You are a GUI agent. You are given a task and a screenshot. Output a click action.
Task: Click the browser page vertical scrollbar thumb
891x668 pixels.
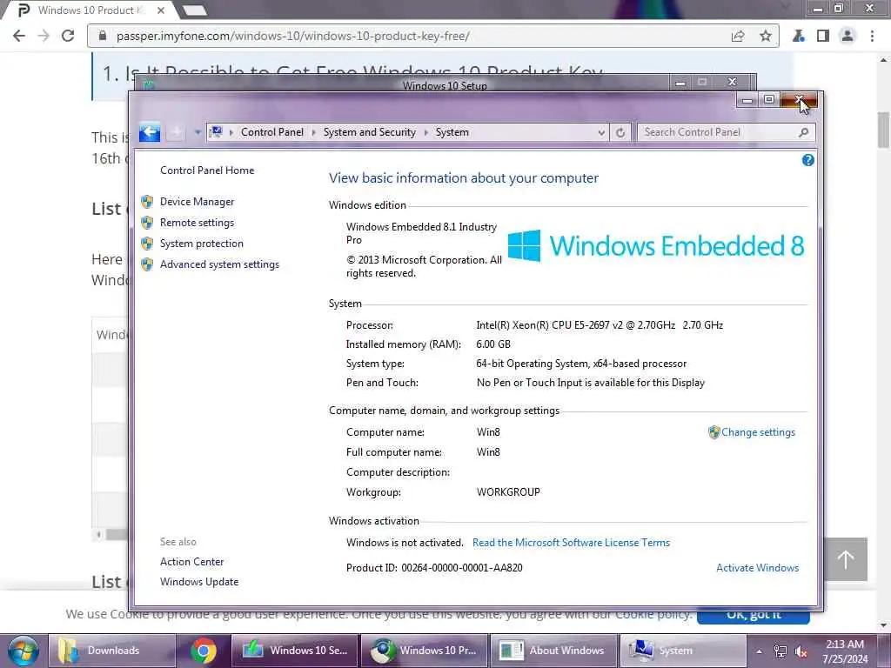tap(883, 130)
